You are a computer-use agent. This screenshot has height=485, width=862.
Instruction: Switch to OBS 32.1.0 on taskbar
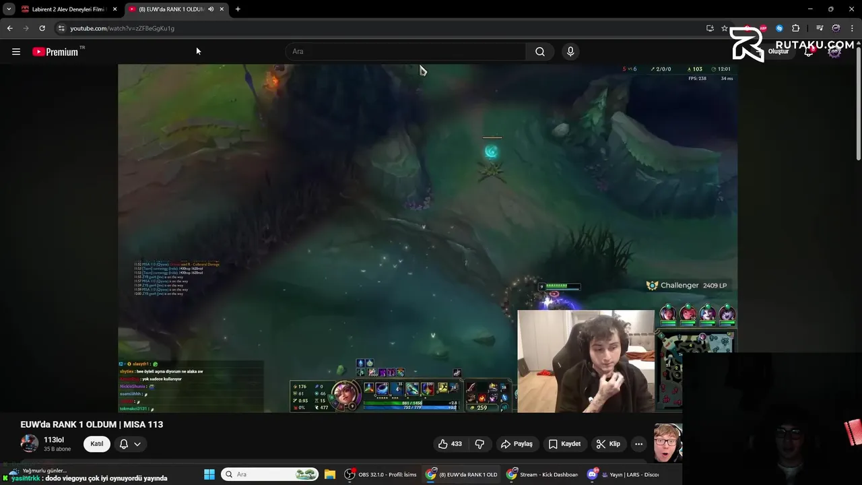380,474
